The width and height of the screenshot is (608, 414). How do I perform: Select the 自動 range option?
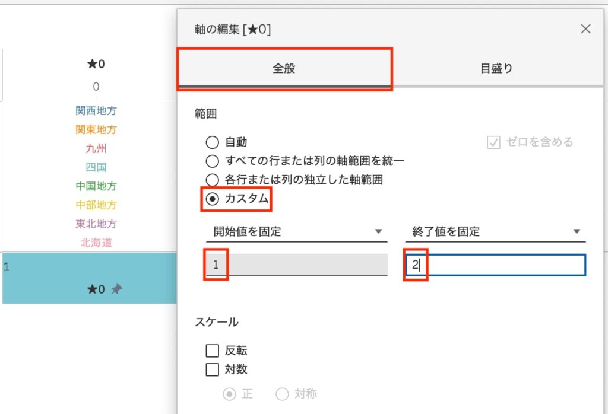pyautogui.click(x=212, y=142)
